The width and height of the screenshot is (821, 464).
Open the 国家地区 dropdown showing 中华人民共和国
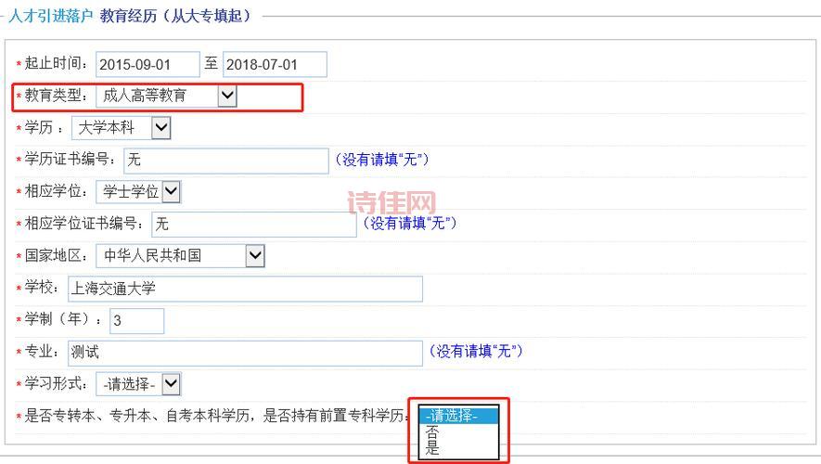(181, 256)
